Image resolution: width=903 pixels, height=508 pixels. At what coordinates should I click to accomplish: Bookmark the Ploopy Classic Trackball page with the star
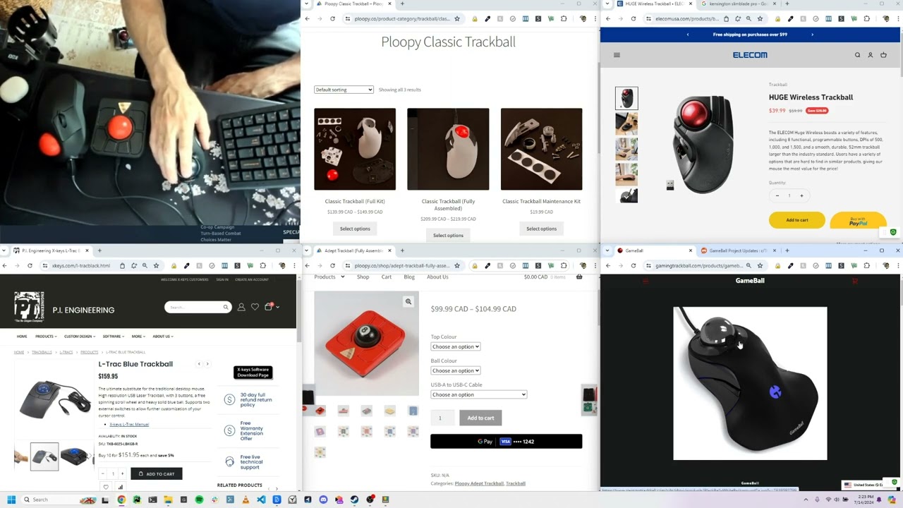click(457, 18)
